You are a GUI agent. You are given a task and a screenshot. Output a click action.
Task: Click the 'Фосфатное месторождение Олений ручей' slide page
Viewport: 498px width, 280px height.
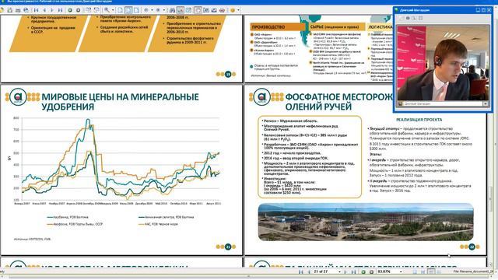coord(365,170)
